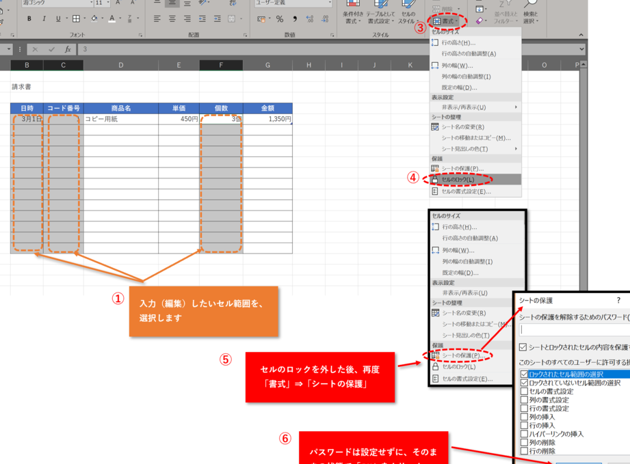Viewport: 630px width, 464px height.
Task: Open the 検索と選択 dropdown
Action: (x=530, y=14)
